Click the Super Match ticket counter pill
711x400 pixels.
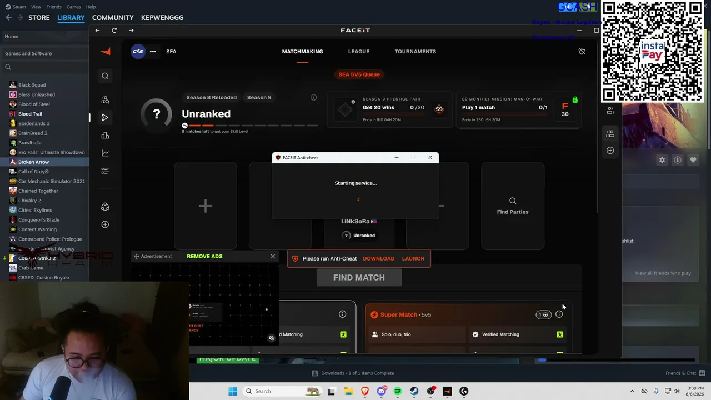544,315
